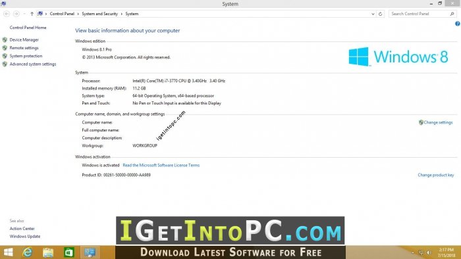Select System and Security breadcrumb
The width and height of the screenshot is (461, 259).
point(99,14)
